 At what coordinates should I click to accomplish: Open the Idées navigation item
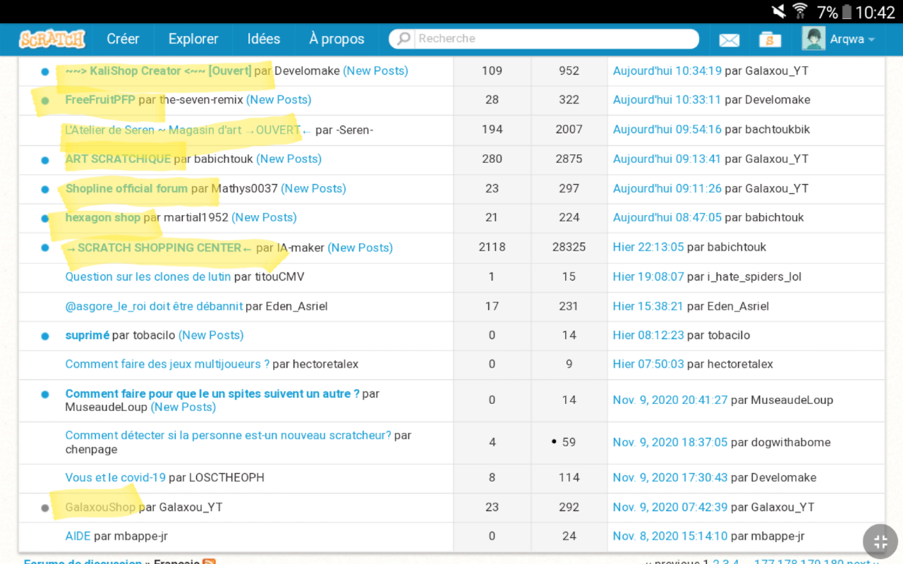click(264, 39)
